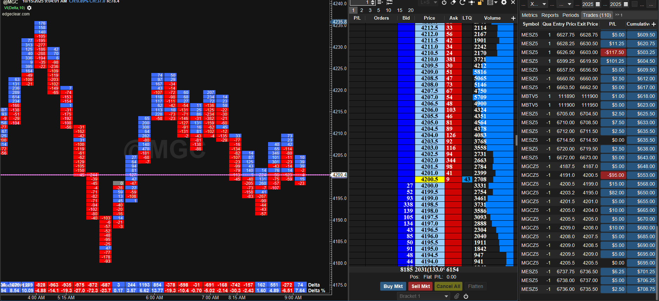
Task: Click the Sell Mkt button
Action: tap(421, 286)
